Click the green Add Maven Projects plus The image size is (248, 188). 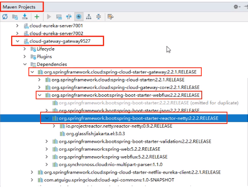[36, 17]
